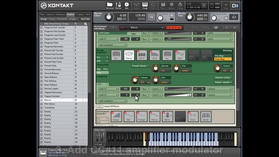
Task: Click the Master Editor volume knob
Action: click(109, 17)
